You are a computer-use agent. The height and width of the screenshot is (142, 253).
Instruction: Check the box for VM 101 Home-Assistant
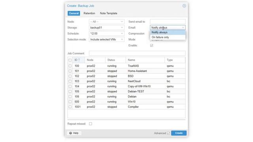pyautogui.click(x=70, y=71)
